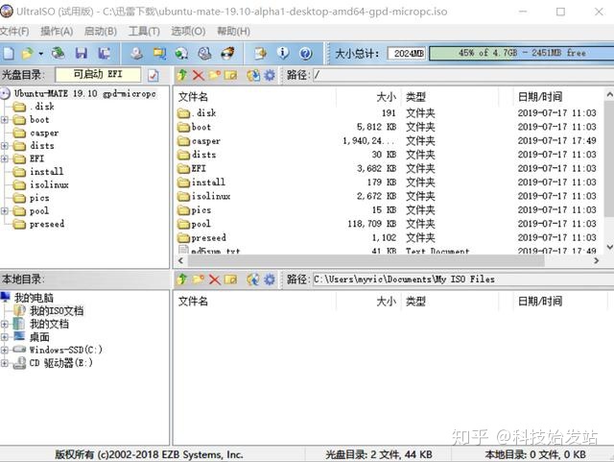Viewport: 614px width, 462px height.
Task: Click the 45% of 4.7GB capacity bar
Action: coord(522,54)
